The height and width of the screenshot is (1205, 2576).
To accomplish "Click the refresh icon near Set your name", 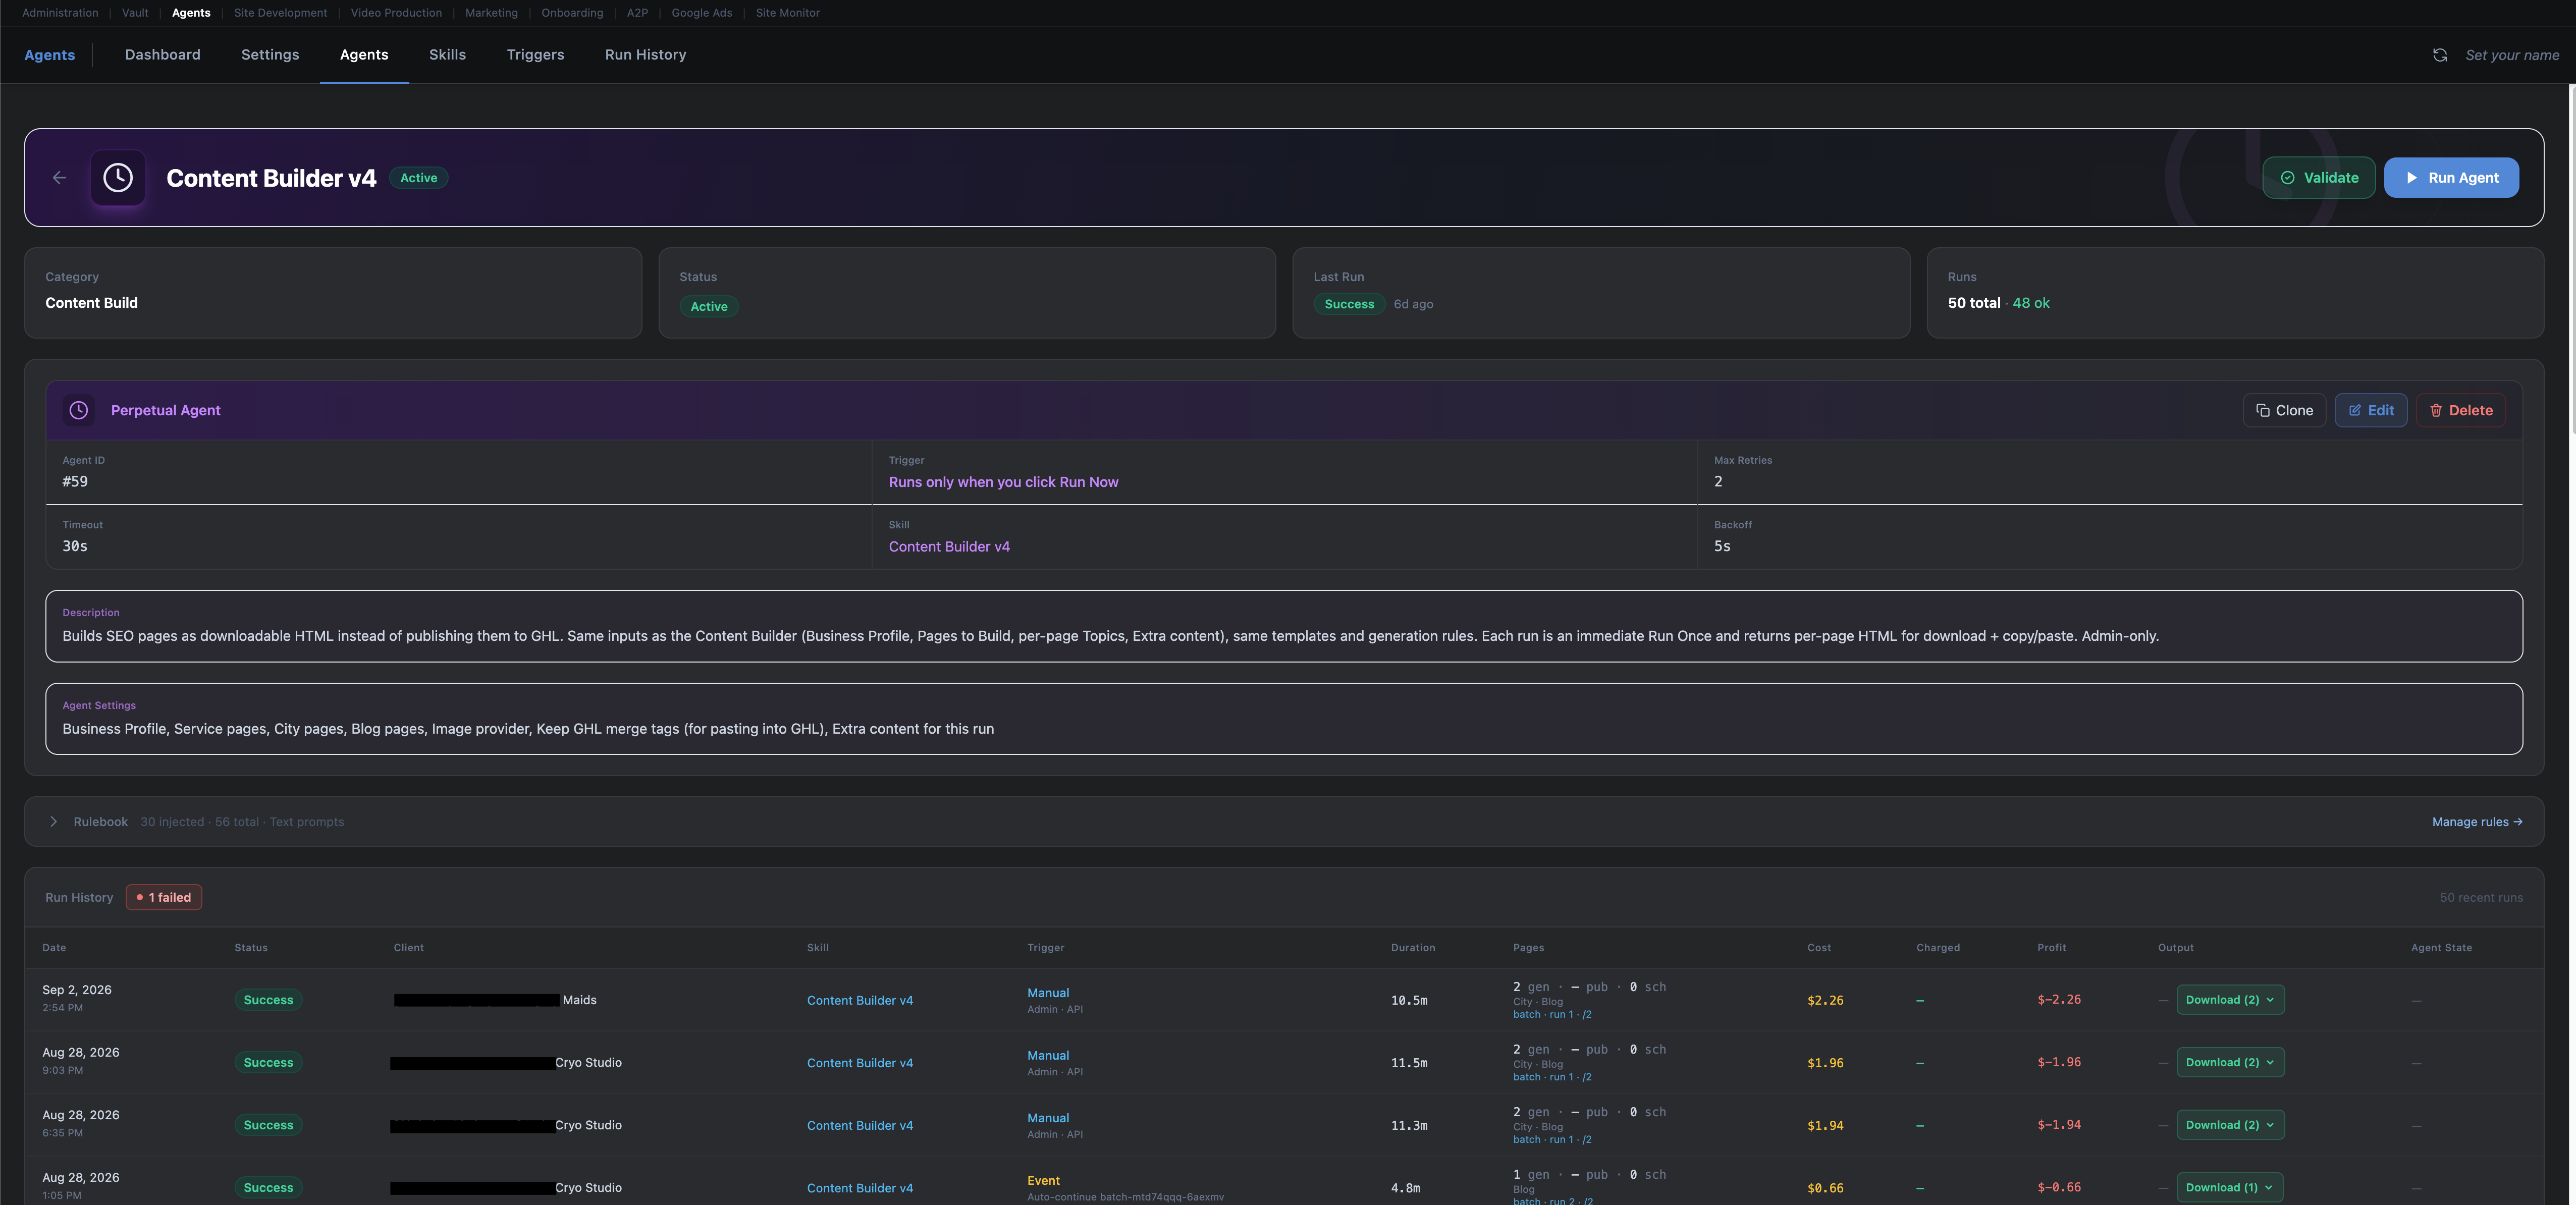I will tap(2440, 55).
